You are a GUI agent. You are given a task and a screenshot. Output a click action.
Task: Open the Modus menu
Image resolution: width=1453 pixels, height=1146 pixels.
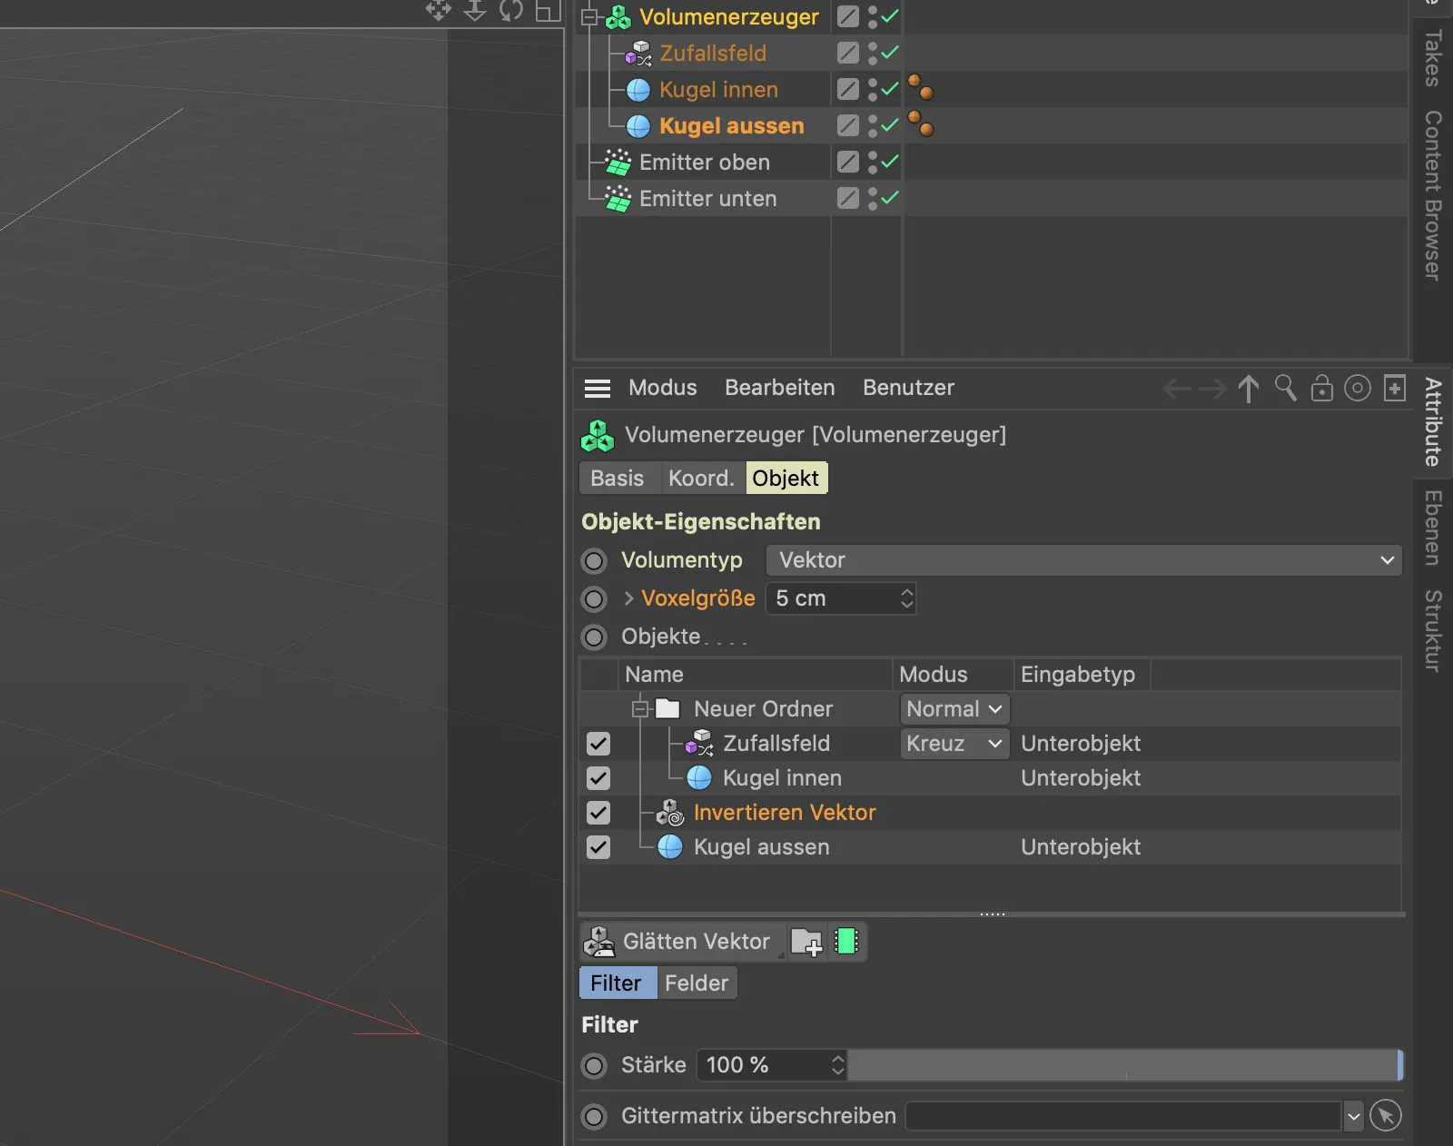point(663,388)
